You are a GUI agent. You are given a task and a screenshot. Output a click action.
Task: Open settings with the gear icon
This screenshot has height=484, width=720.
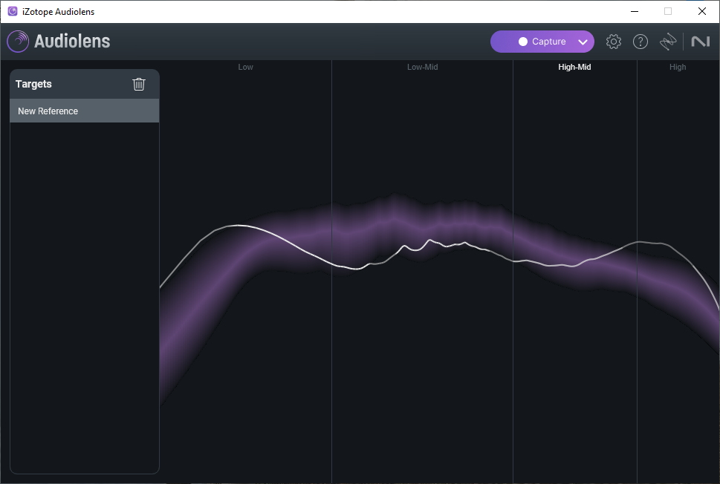(614, 42)
